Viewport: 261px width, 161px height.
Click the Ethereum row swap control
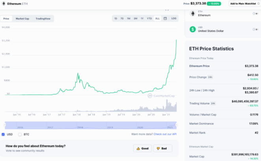(255, 14)
